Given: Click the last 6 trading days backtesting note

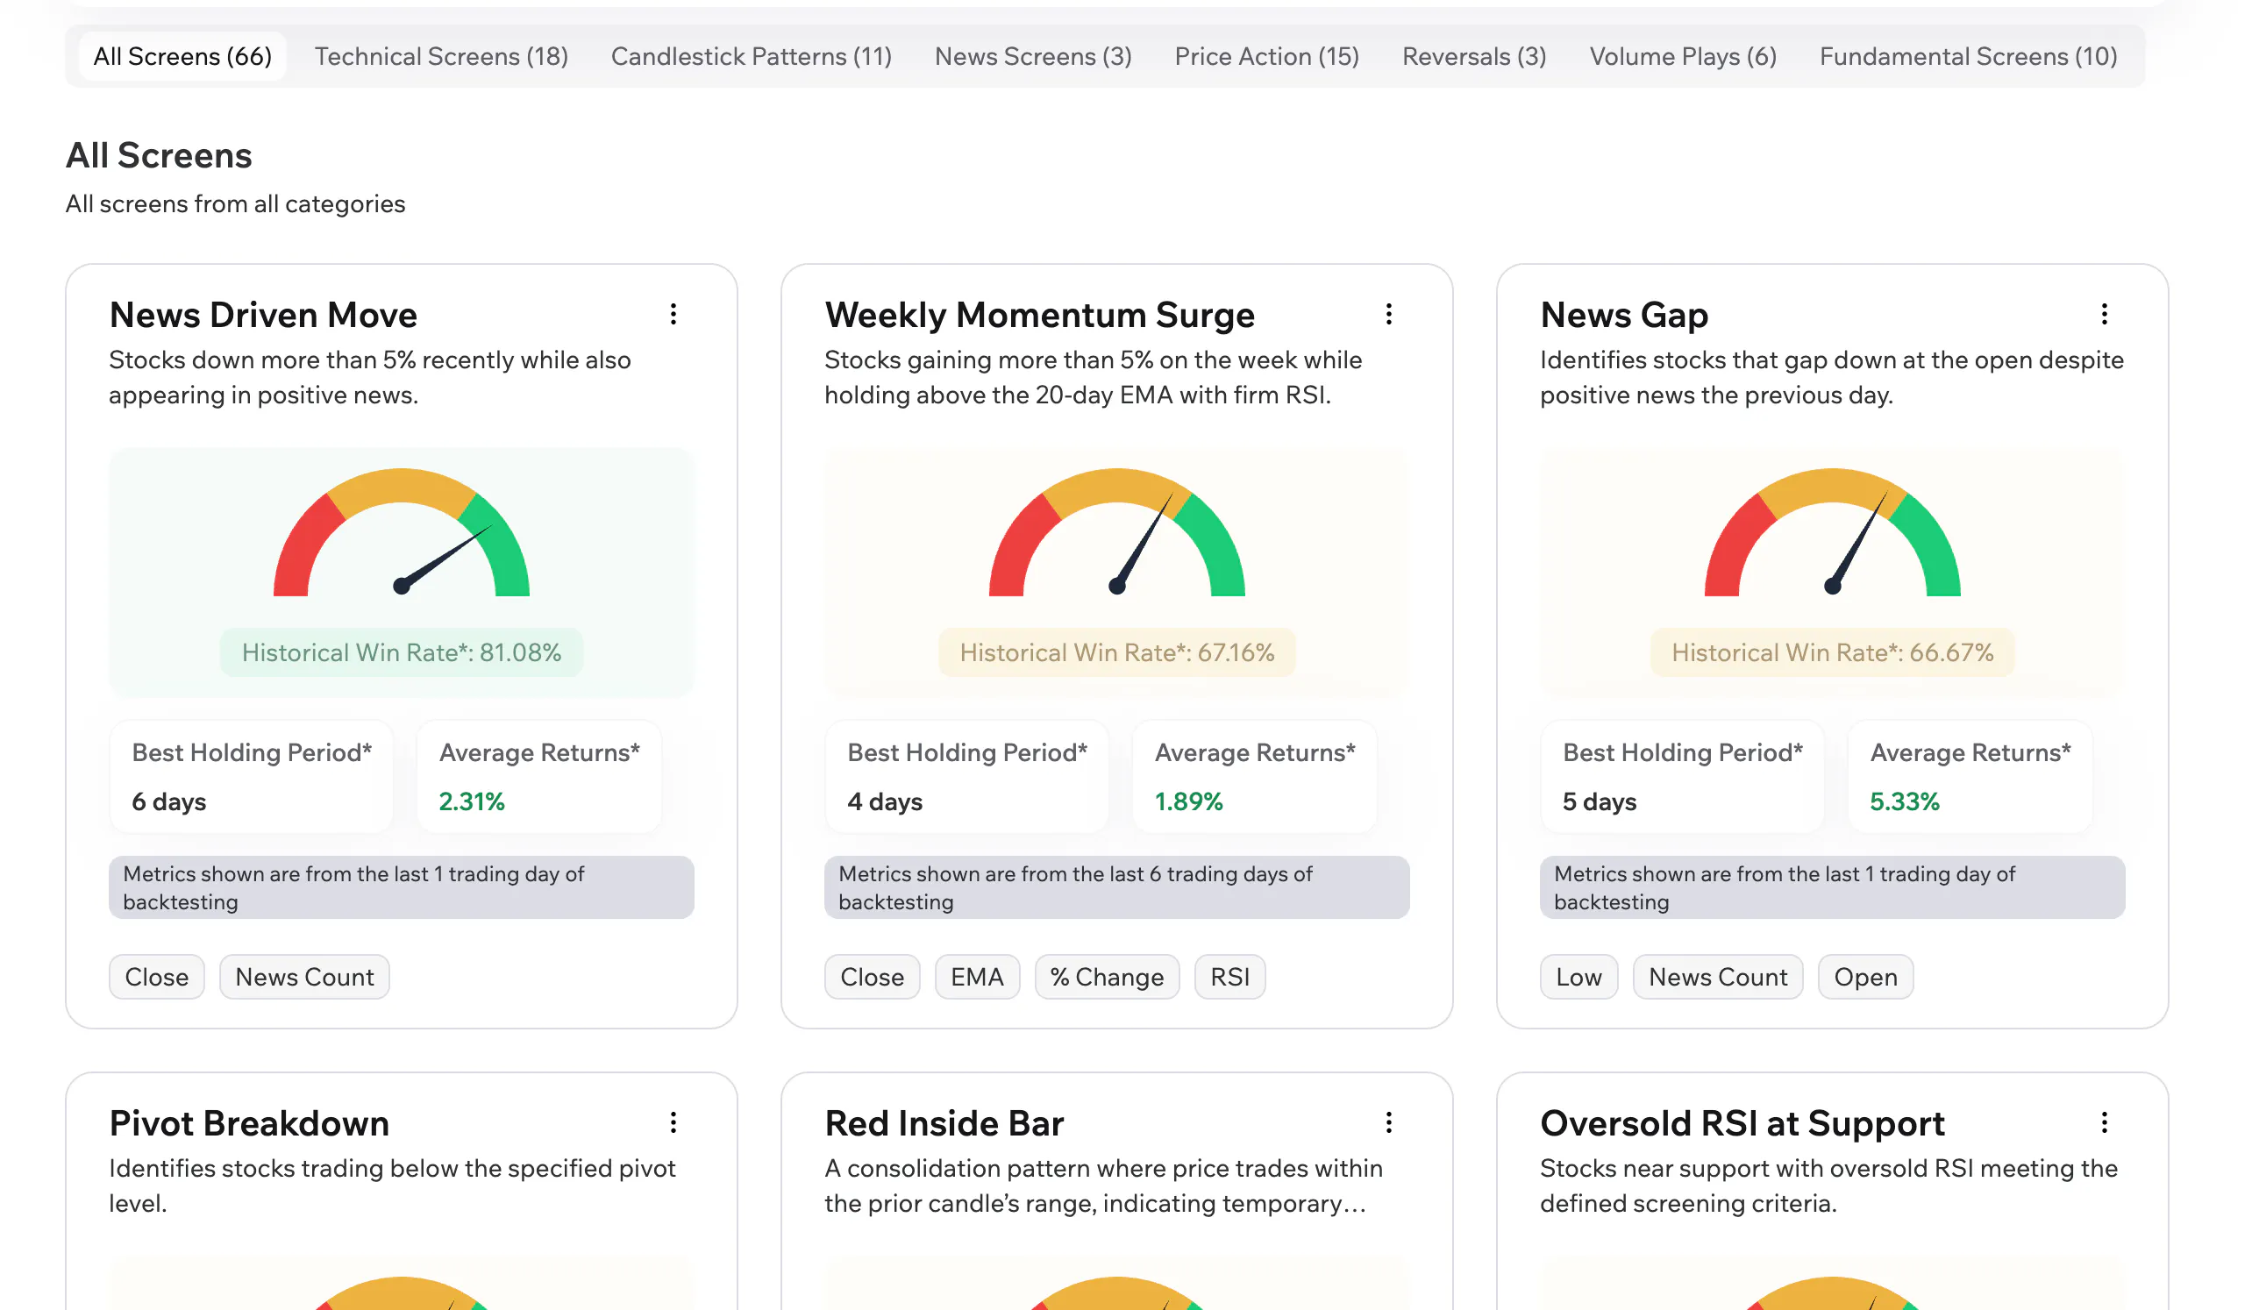Looking at the screenshot, I should (x=1117, y=887).
